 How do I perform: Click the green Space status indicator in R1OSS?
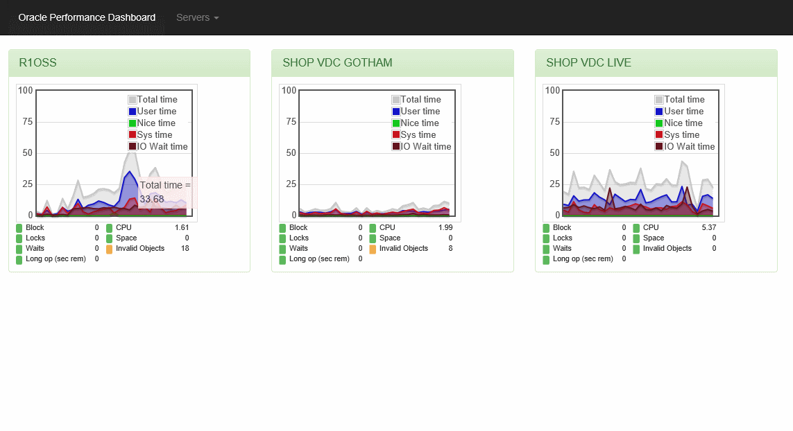pyautogui.click(x=109, y=238)
